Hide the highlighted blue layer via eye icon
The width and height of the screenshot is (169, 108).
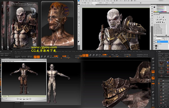(x=154, y=42)
